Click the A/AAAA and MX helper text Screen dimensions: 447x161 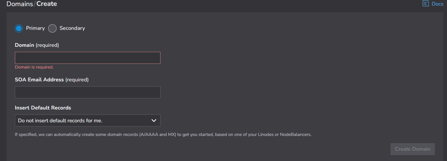(163, 135)
